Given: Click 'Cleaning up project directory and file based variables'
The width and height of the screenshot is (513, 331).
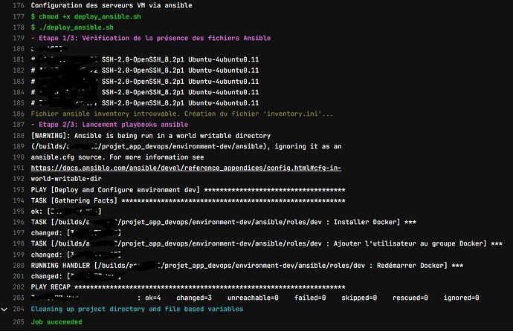Looking at the screenshot, I should click(137, 309).
